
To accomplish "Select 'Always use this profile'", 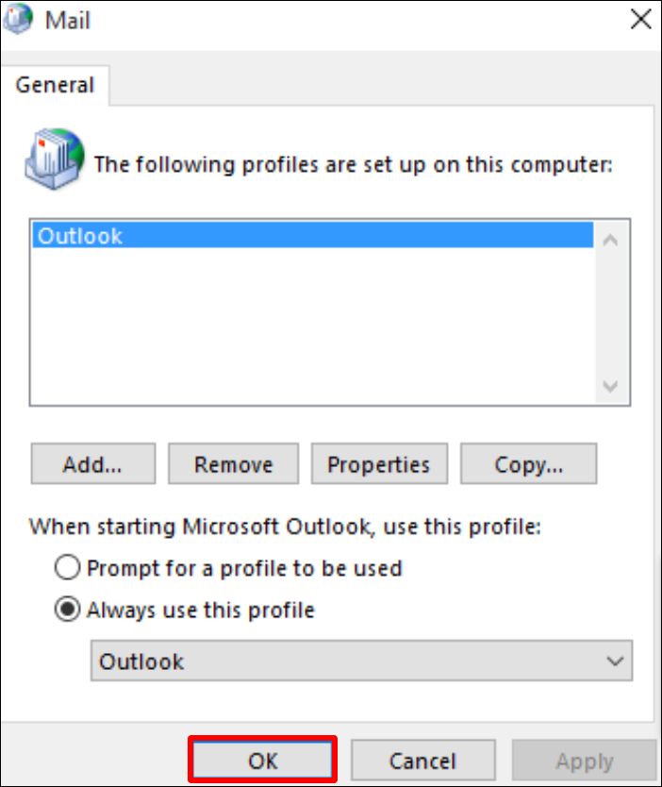I will [x=66, y=610].
